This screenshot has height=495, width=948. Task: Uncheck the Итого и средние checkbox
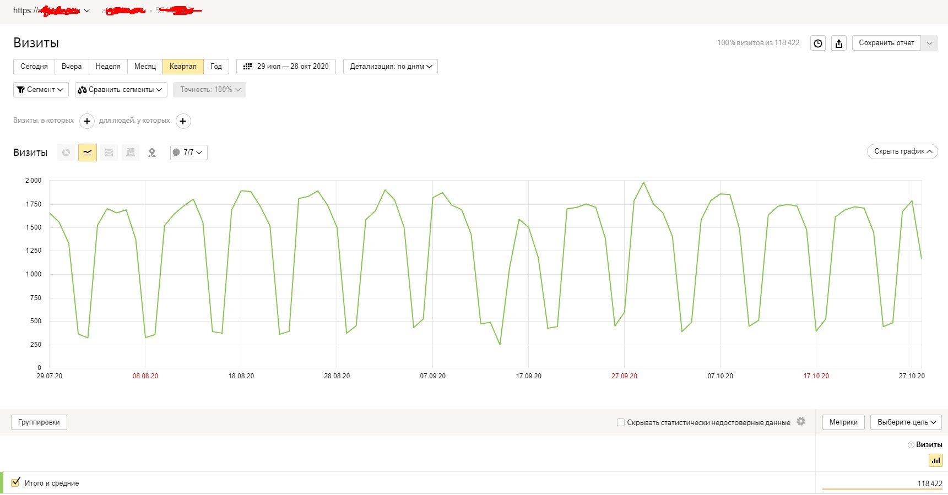(x=15, y=482)
